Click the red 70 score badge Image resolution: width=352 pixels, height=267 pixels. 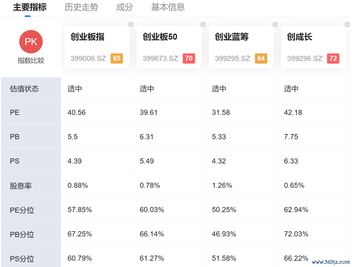click(189, 59)
